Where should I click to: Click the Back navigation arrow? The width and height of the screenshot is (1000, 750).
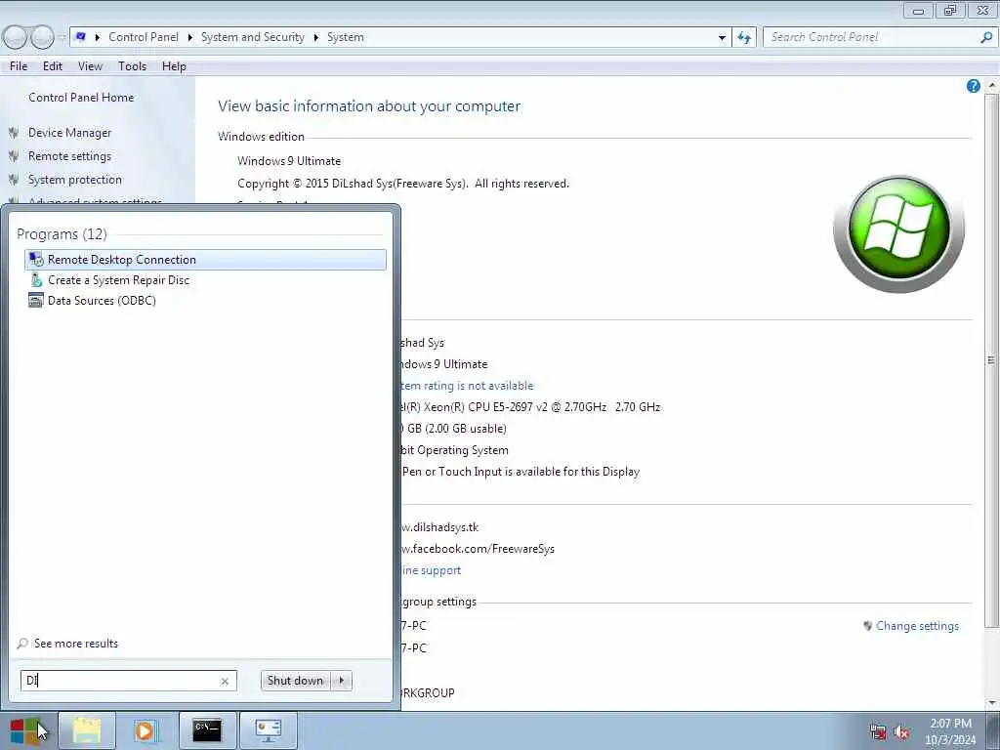coord(15,38)
